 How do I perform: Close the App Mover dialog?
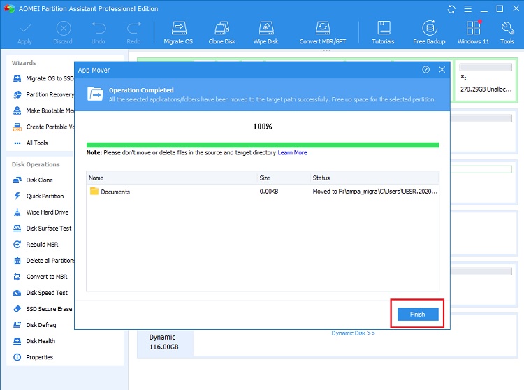[442, 70]
